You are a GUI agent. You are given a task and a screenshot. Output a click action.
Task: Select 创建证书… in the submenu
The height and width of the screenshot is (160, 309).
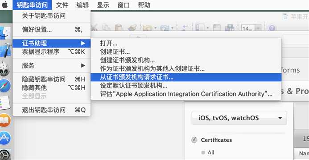tap(186, 52)
